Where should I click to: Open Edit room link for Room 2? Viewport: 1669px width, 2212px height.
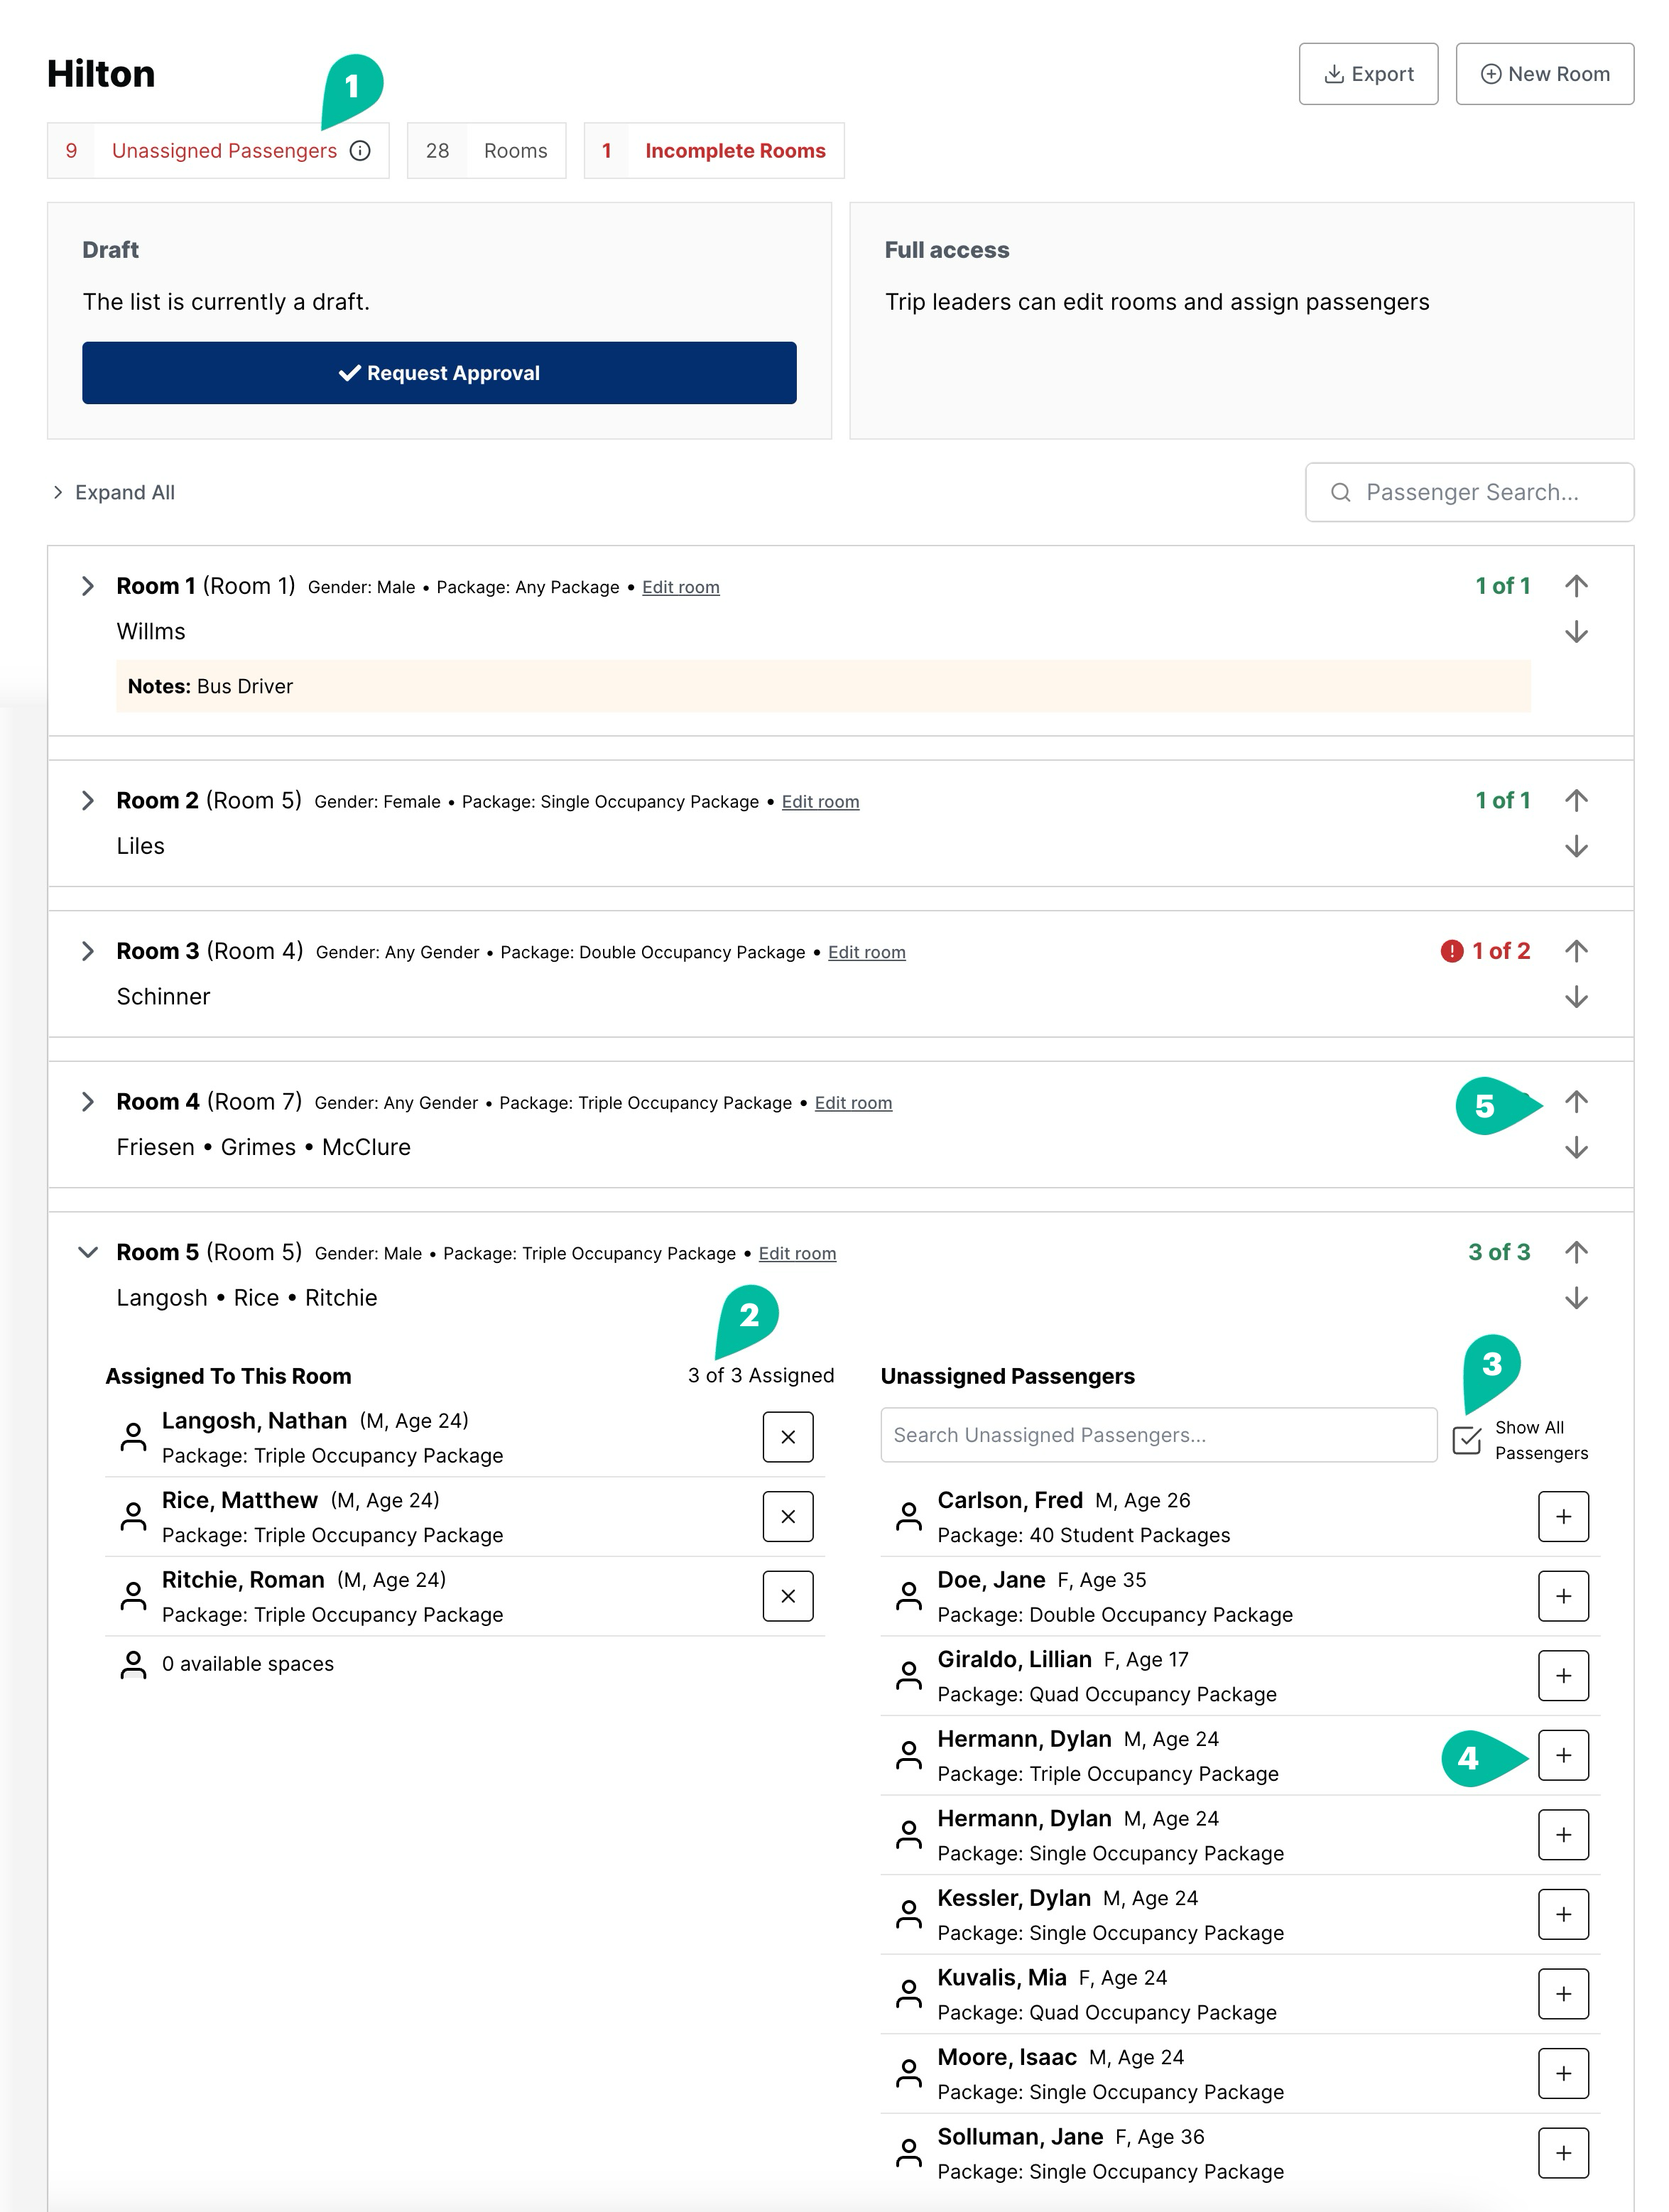tap(820, 802)
